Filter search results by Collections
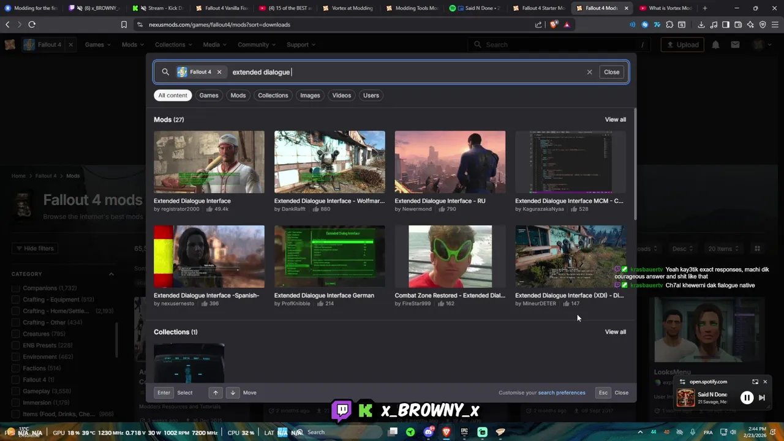The width and height of the screenshot is (784, 441). click(273, 96)
